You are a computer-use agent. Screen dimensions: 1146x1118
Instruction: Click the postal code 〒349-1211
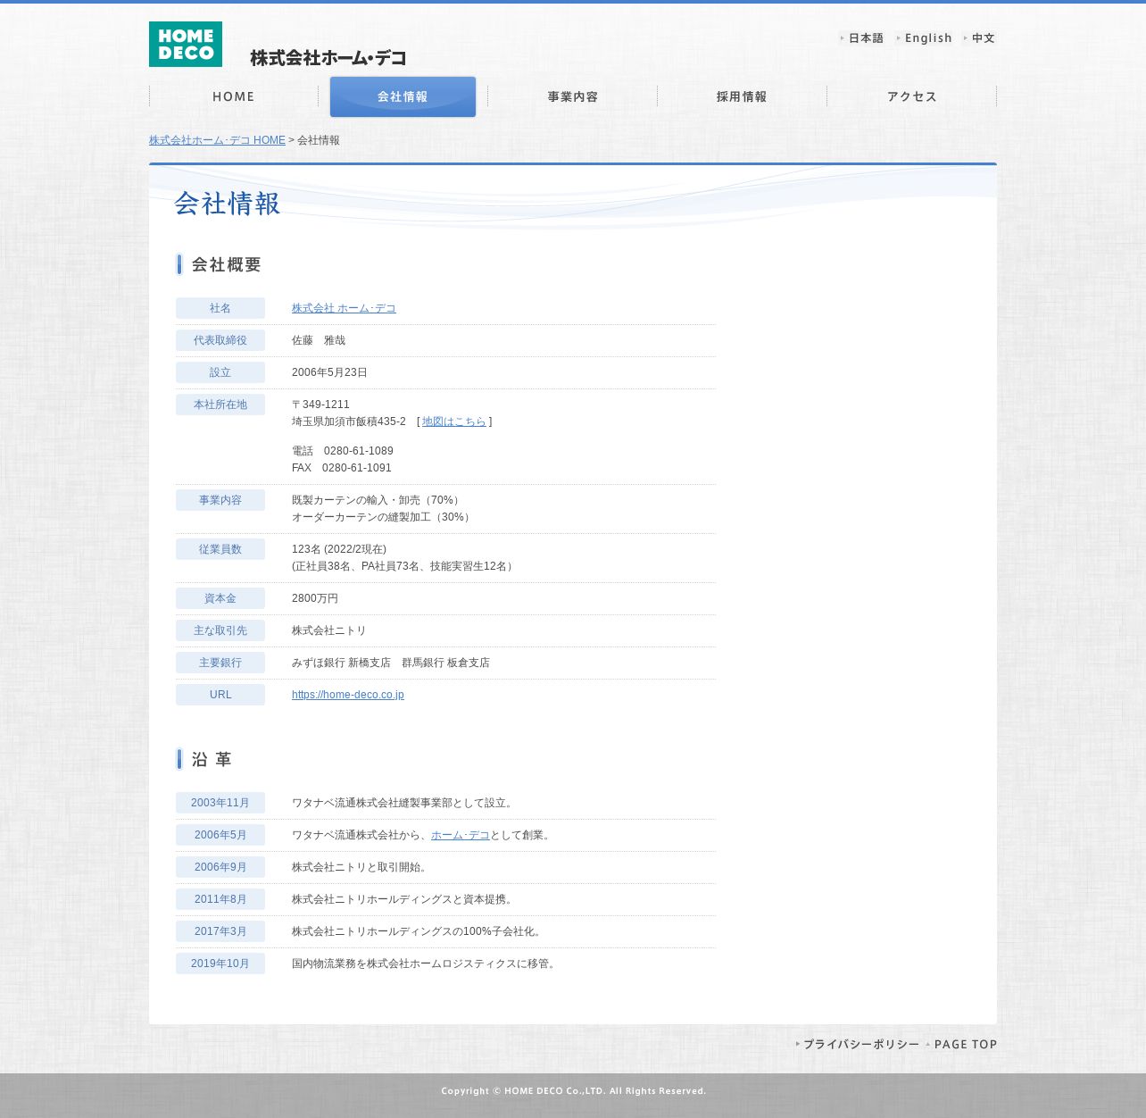pos(320,405)
